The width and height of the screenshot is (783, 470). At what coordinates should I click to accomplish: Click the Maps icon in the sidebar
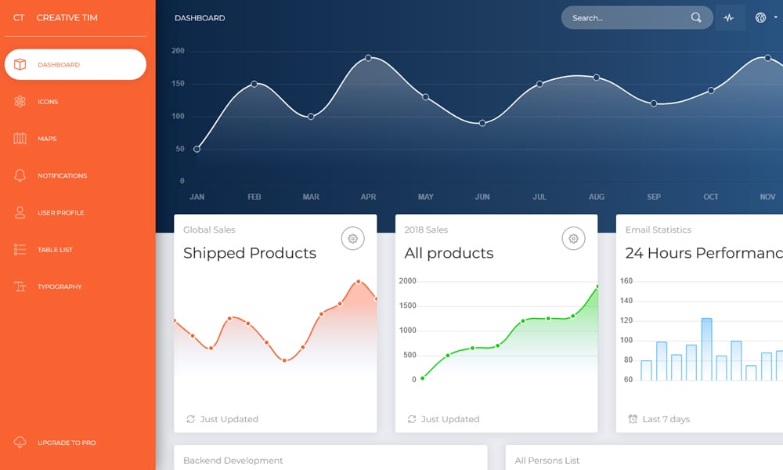click(x=21, y=139)
